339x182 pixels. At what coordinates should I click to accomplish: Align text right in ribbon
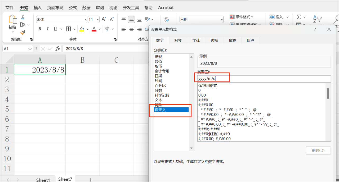click(139, 29)
